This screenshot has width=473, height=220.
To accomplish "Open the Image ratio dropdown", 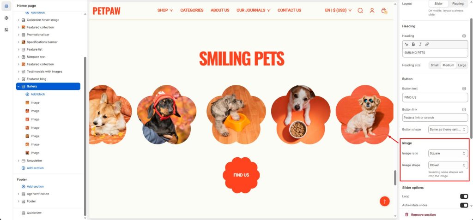I will [x=448, y=154].
